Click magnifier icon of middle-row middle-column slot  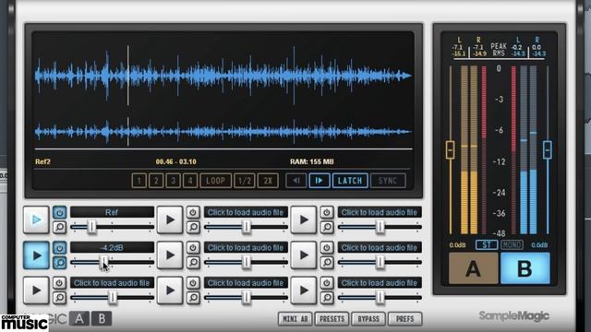pos(193,262)
